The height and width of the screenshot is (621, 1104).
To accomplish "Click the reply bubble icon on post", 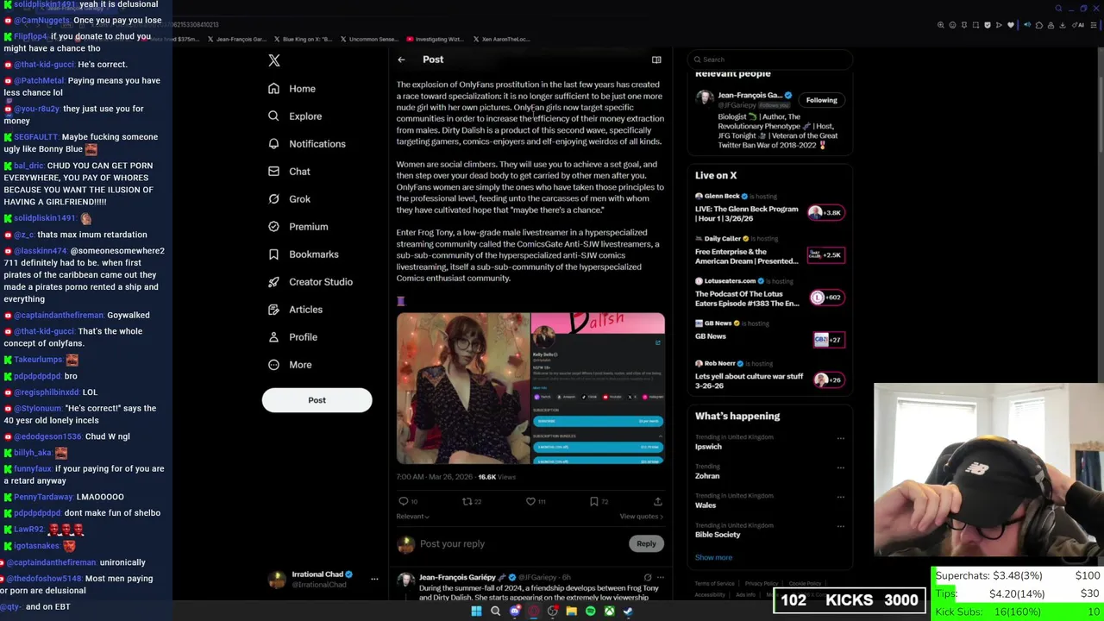I will pos(403,501).
